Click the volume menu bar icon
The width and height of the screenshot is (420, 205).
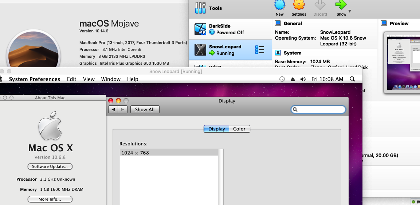(303, 79)
